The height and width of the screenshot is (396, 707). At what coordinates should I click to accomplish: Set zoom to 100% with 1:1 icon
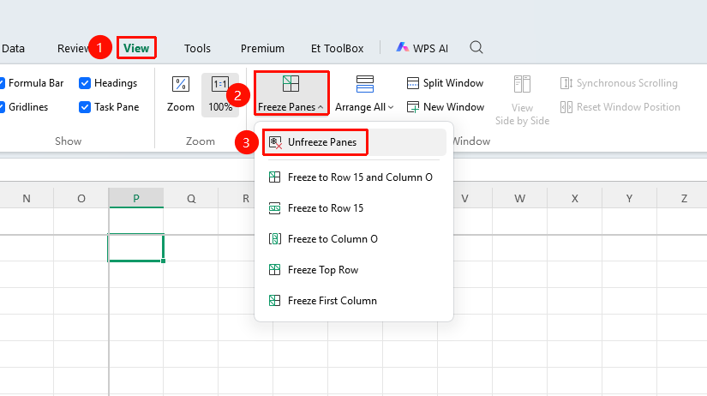(x=220, y=84)
